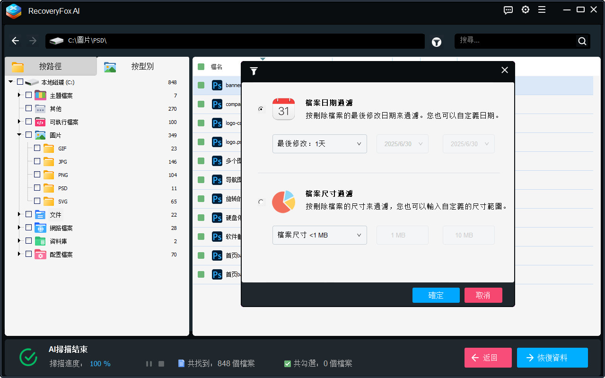Click the settings gear icon
The width and height of the screenshot is (605, 378).
point(525,9)
